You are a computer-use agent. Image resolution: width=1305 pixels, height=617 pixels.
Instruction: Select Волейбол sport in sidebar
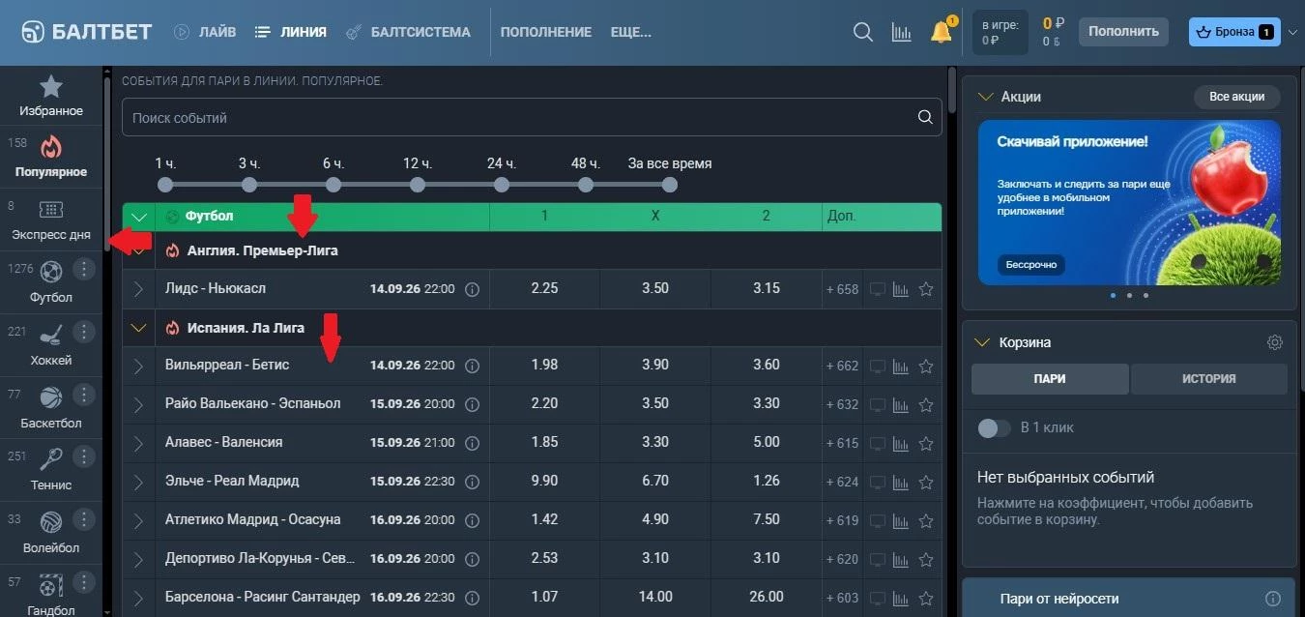[x=50, y=521]
